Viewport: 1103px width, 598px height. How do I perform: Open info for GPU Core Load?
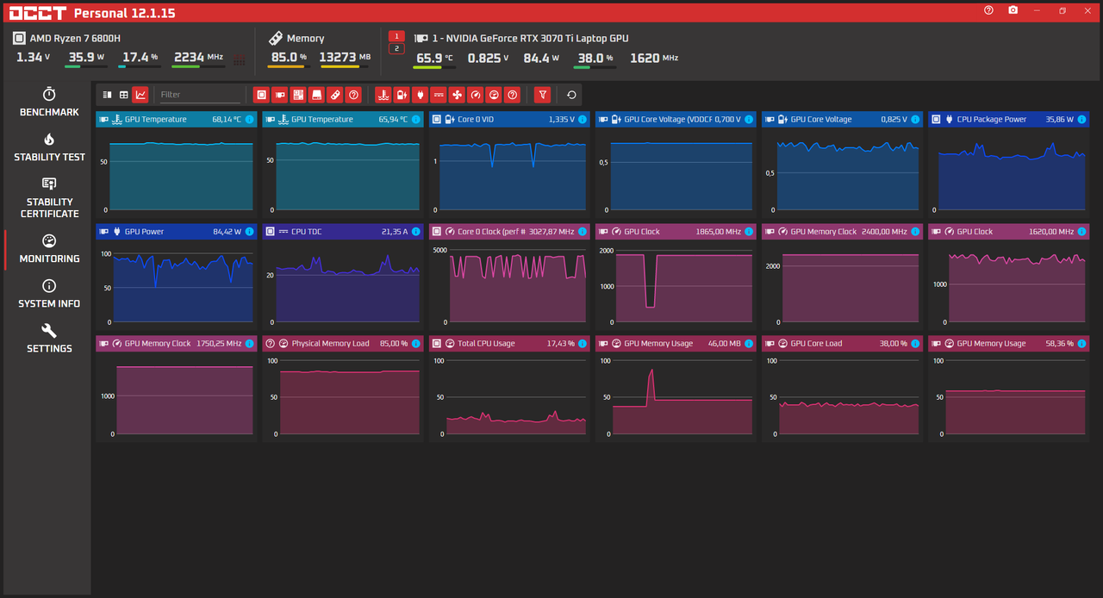[x=916, y=344]
